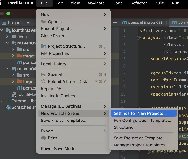Open Local History submenu
Screen dimensions: 188x159
[x=73, y=64]
